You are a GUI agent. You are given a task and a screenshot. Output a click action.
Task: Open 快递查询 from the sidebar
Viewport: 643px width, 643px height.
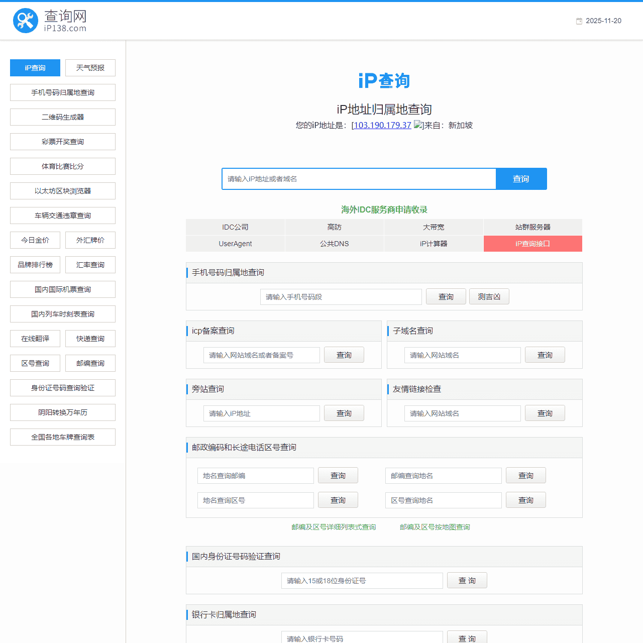coord(90,339)
